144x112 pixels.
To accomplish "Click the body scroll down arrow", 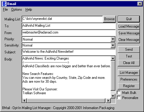I will [113, 96].
